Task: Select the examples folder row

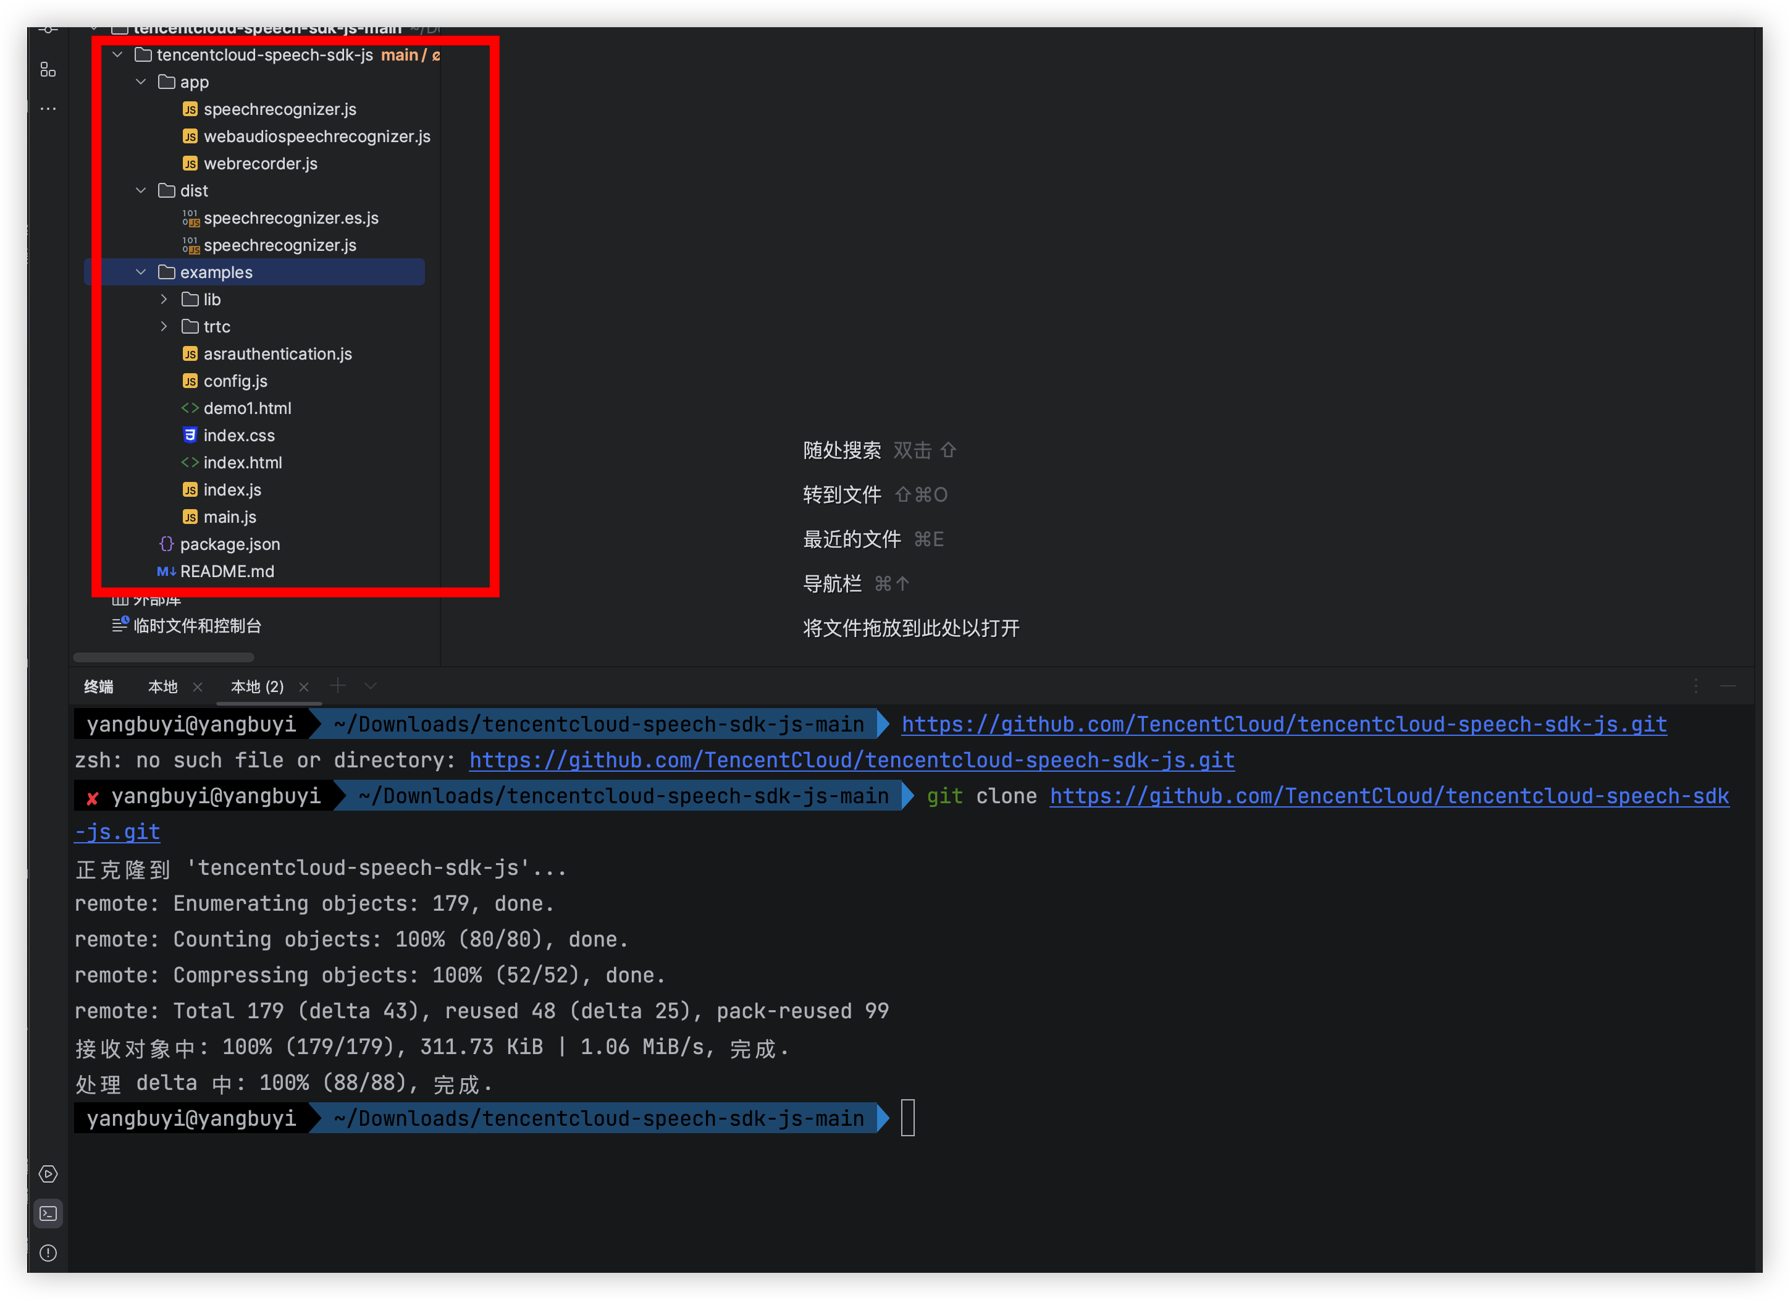Action: [254, 271]
